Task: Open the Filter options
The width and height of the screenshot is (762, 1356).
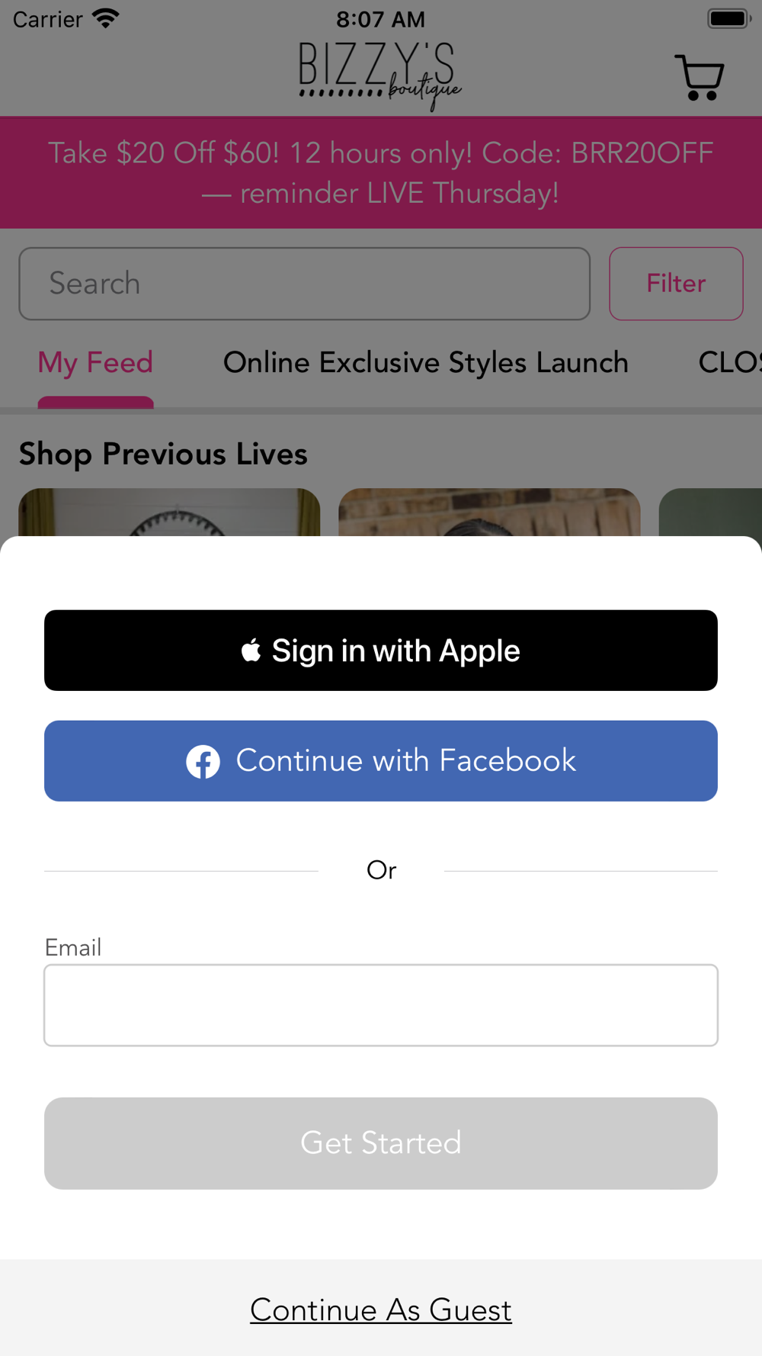Action: tap(676, 284)
